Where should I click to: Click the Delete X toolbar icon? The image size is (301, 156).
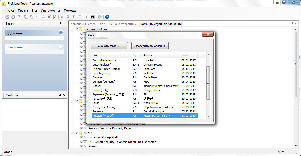pyautogui.click(x=49, y=17)
